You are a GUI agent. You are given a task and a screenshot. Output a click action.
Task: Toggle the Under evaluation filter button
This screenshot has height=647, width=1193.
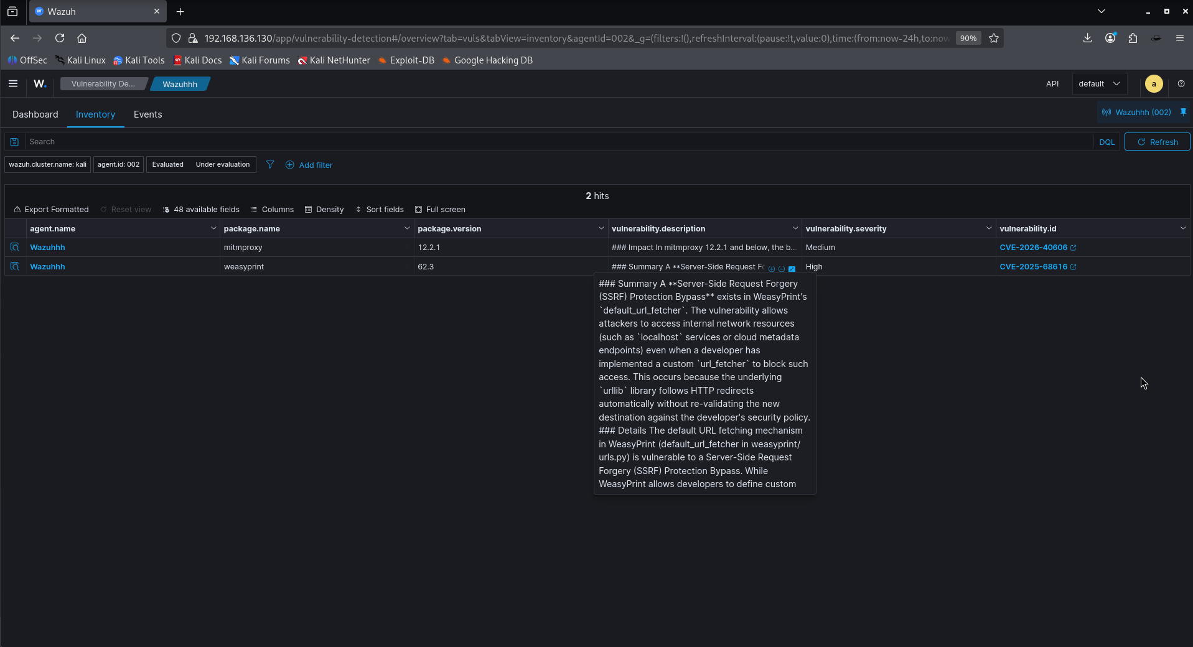pyautogui.click(x=222, y=164)
